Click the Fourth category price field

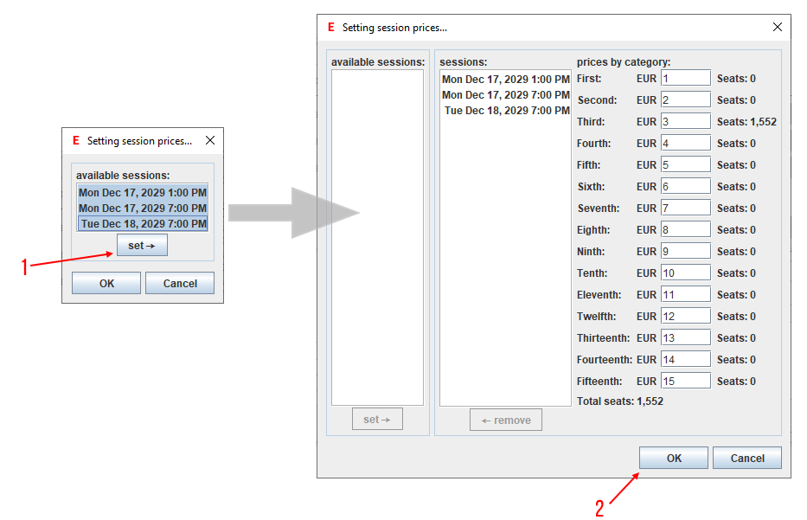[686, 143]
